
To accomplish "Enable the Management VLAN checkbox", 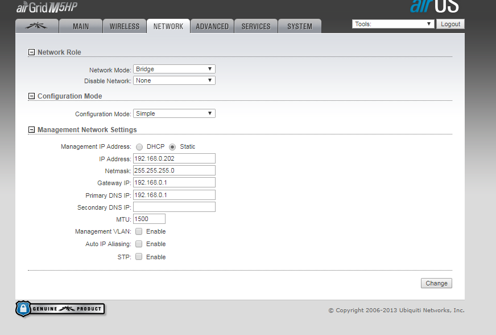I will [x=139, y=231].
